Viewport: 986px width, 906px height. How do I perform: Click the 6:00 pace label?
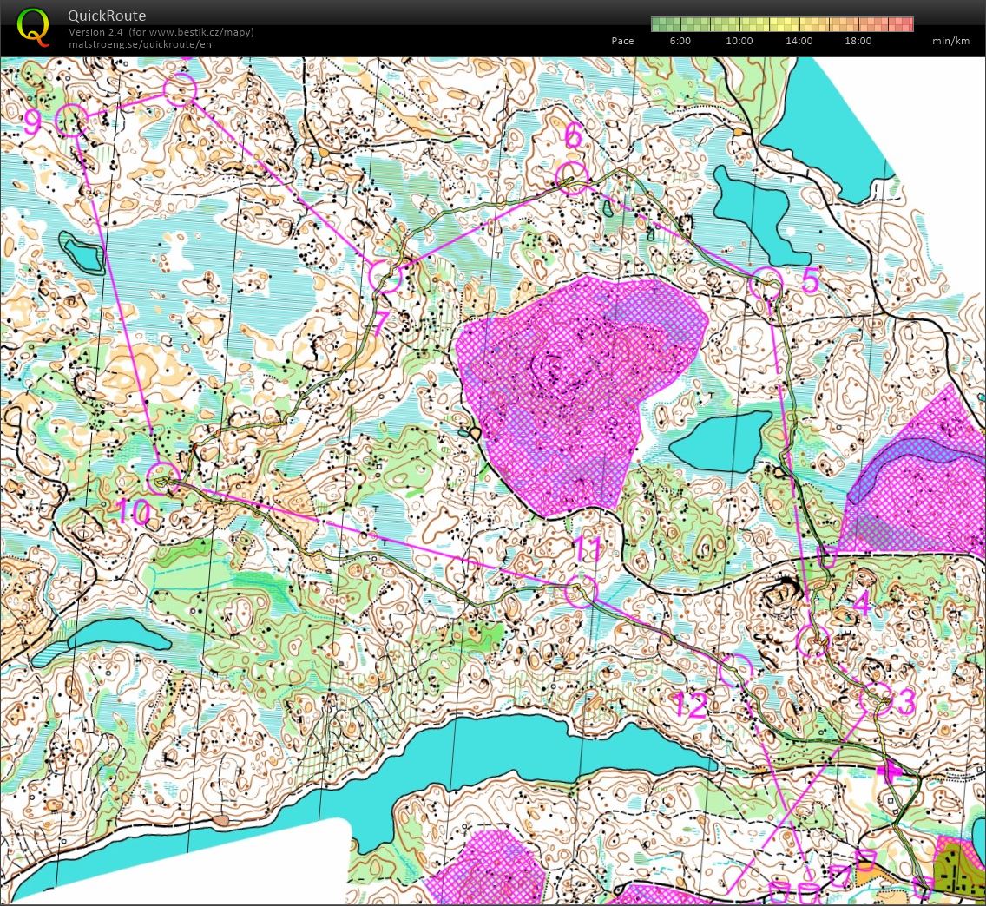pyautogui.click(x=680, y=41)
